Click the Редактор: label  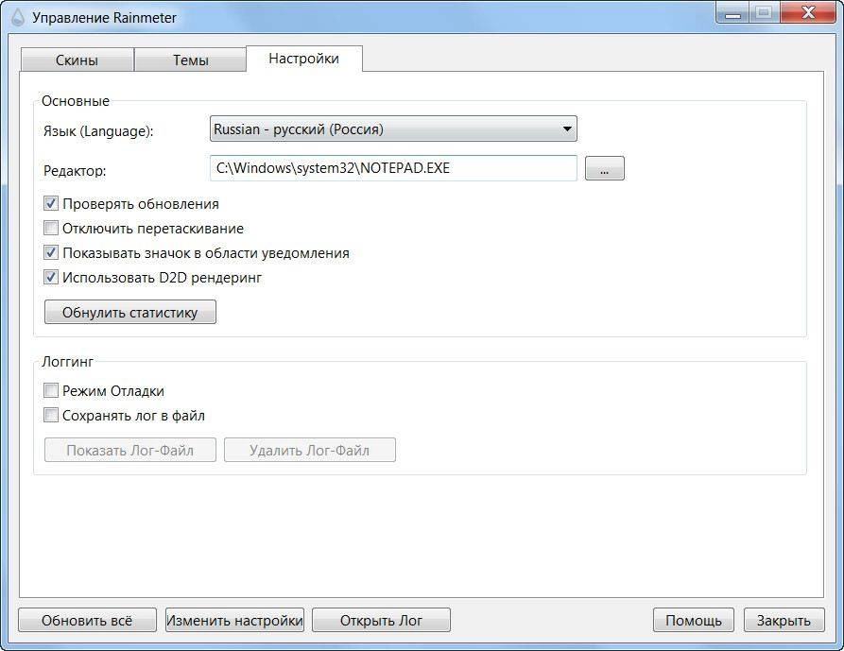point(75,171)
